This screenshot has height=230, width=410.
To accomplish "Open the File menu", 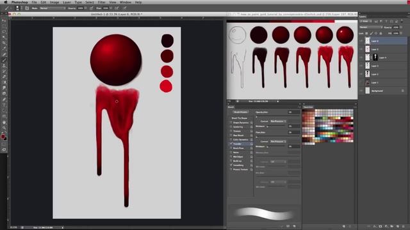I will click(34, 2).
